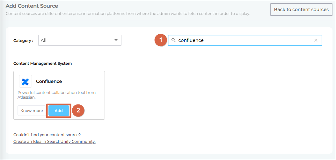Open Create an Idea in SearchUnify Community link

tap(55, 142)
